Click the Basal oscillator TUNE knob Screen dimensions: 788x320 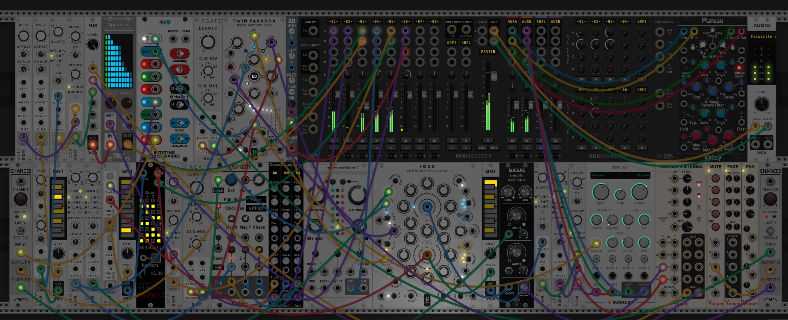[508, 192]
